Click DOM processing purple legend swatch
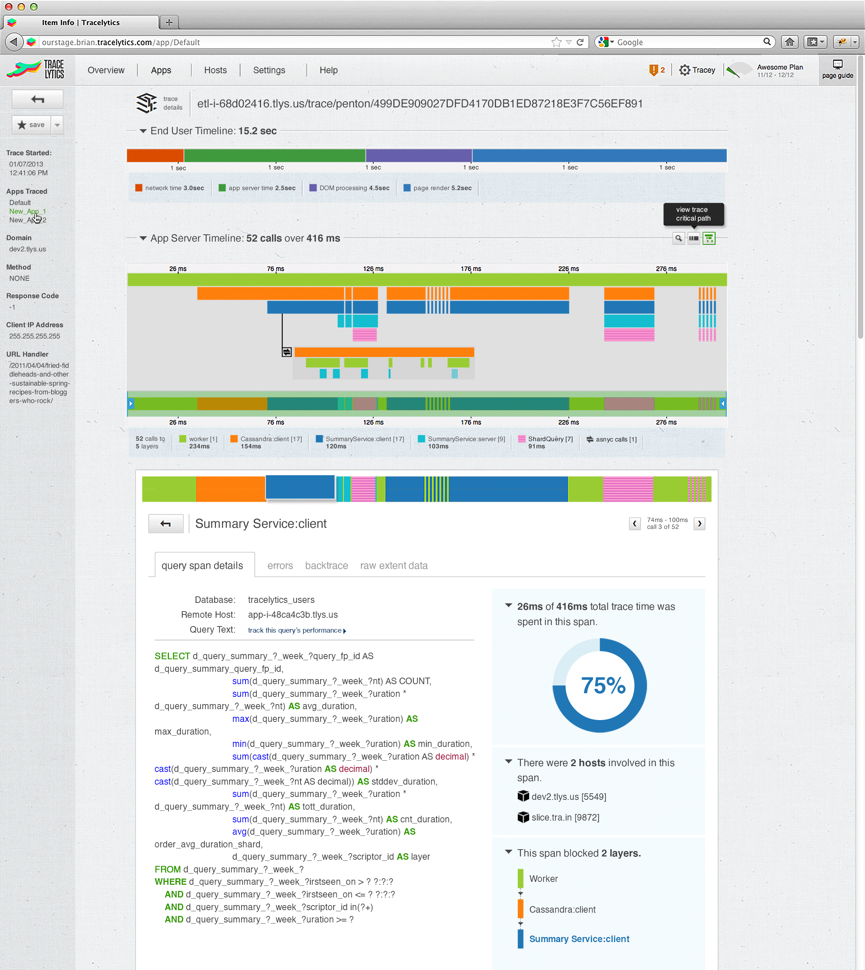This screenshot has width=865, height=970. [313, 188]
